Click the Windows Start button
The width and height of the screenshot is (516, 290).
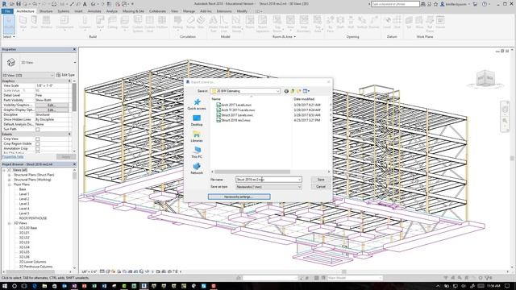tap(5, 286)
